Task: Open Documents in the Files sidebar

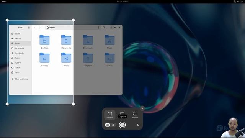Action: click(20, 48)
